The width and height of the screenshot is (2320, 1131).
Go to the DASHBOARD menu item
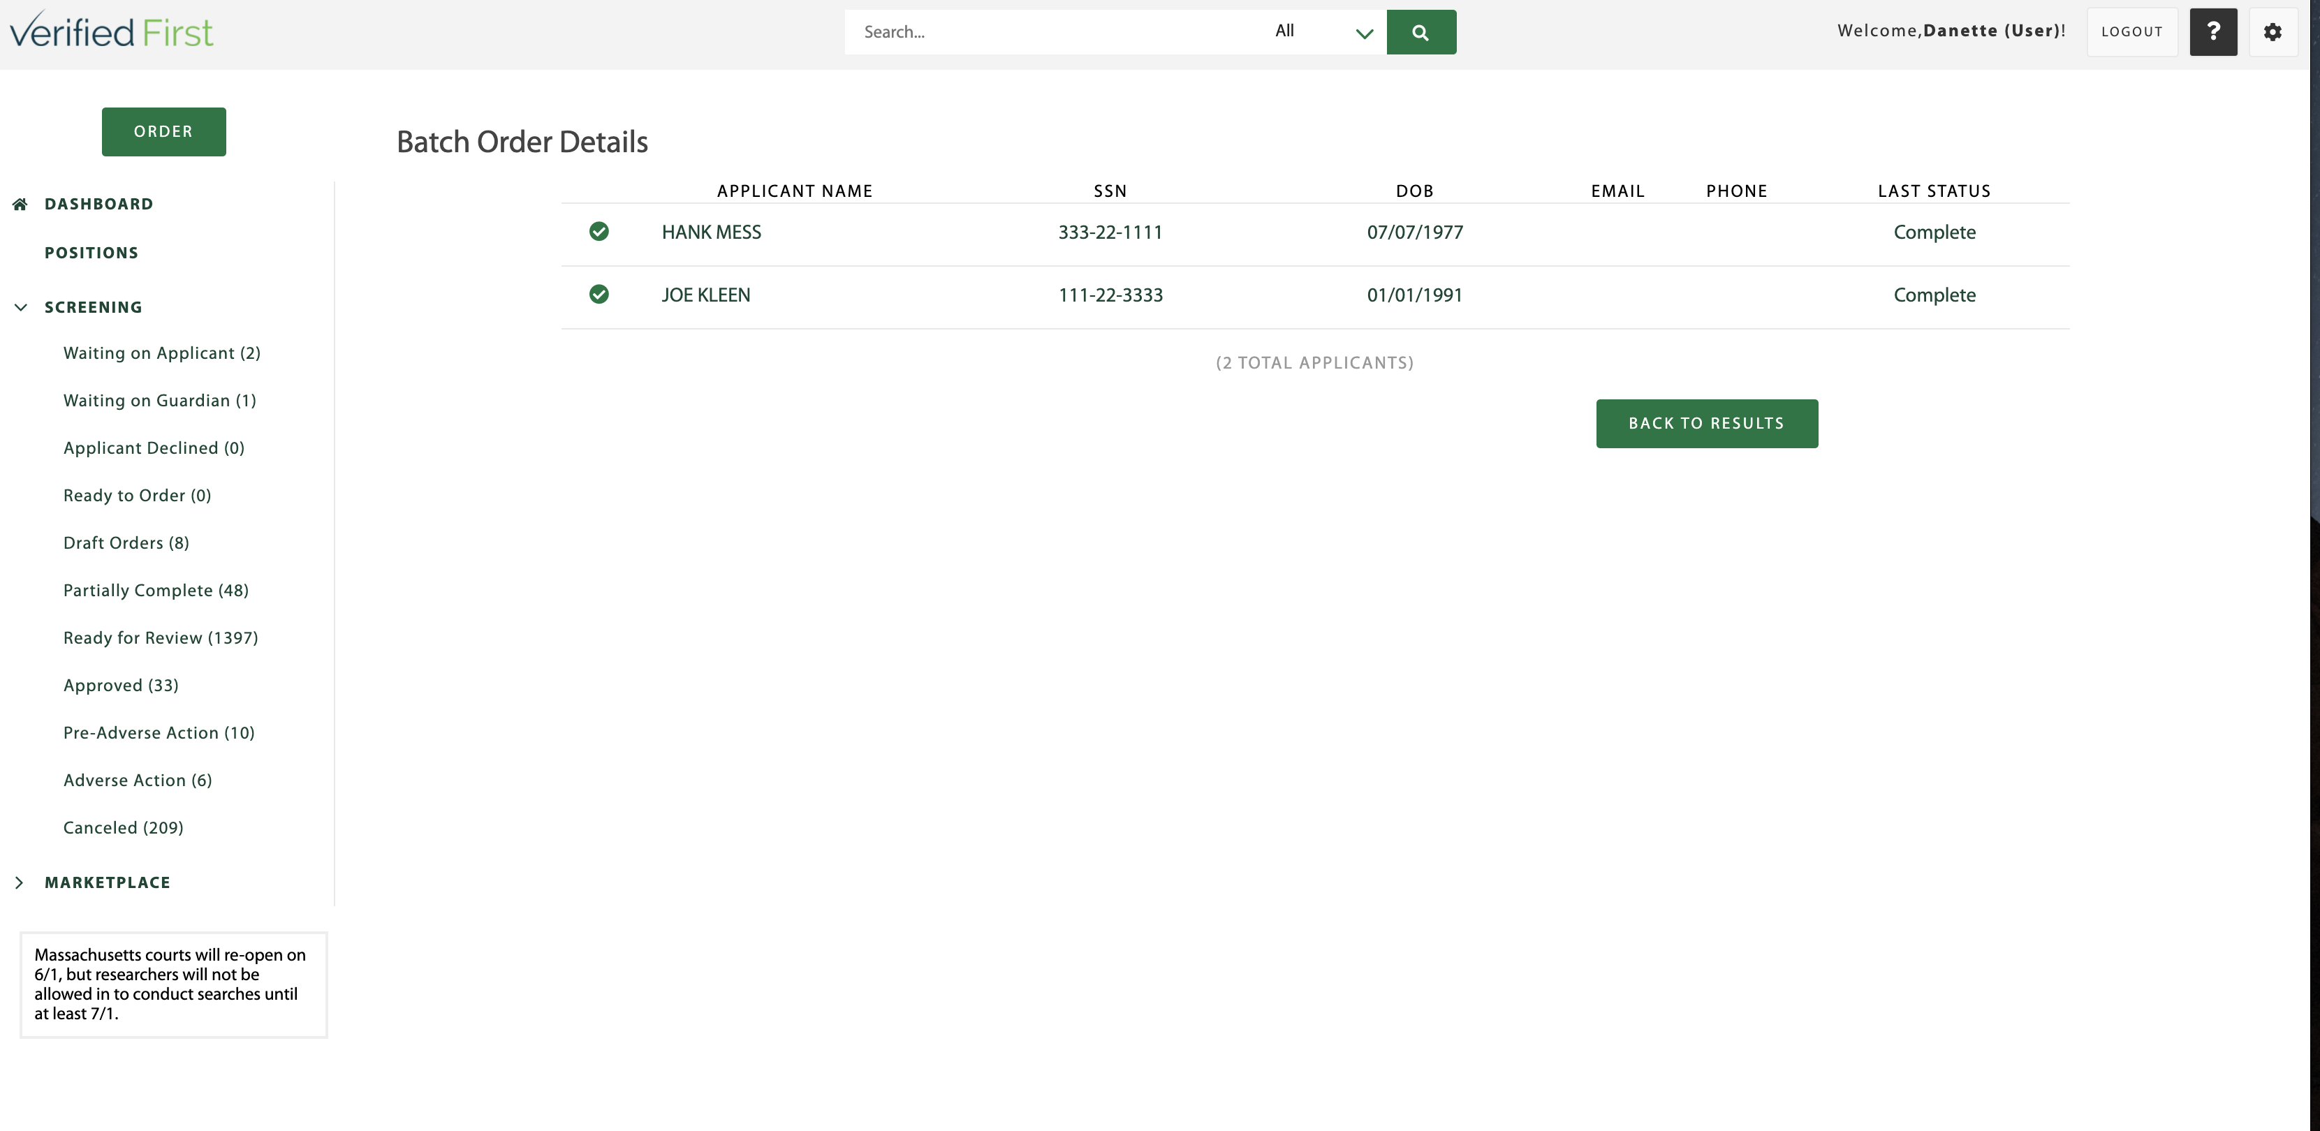(x=99, y=203)
